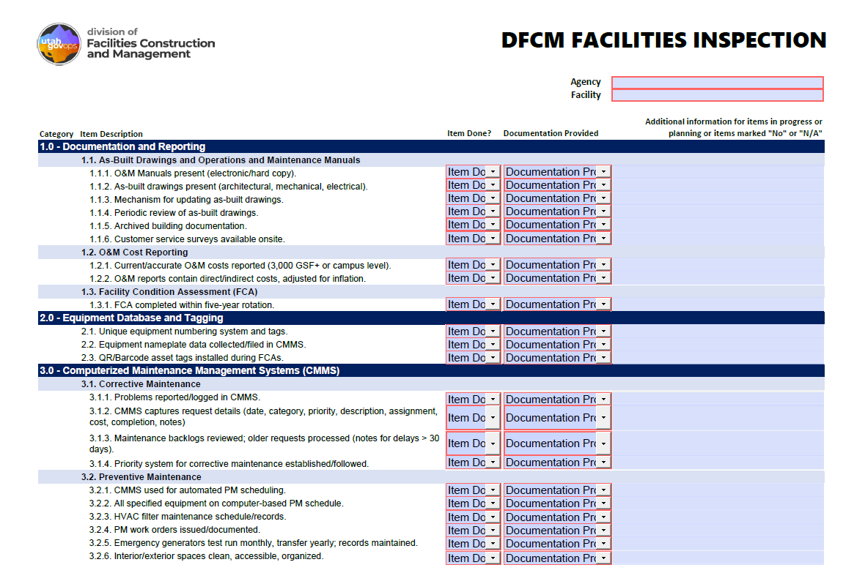Open Documentation Provided dropdown for 1.3.1 FCA completed
This screenshot has height=584, width=865.
tap(557, 304)
